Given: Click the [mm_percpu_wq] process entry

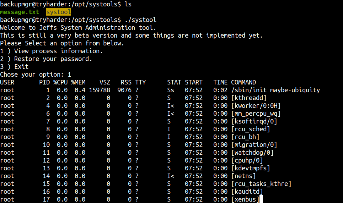Looking at the screenshot, I should coord(256,114).
